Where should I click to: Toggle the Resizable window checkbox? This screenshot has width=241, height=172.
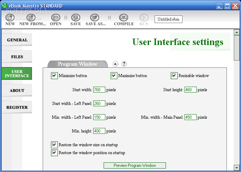click(174, 76)
